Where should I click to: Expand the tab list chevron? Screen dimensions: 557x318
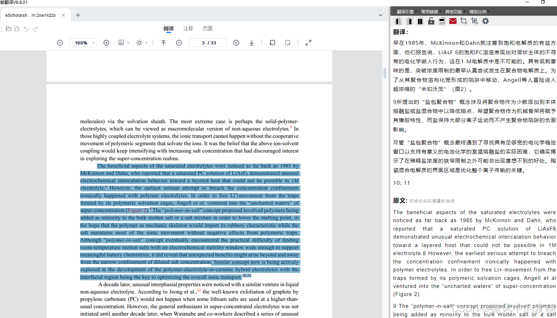tap(381, 15)
